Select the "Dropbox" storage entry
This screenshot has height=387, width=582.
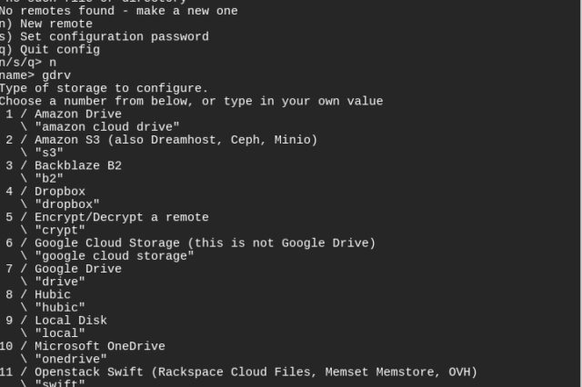click(59, 192)
